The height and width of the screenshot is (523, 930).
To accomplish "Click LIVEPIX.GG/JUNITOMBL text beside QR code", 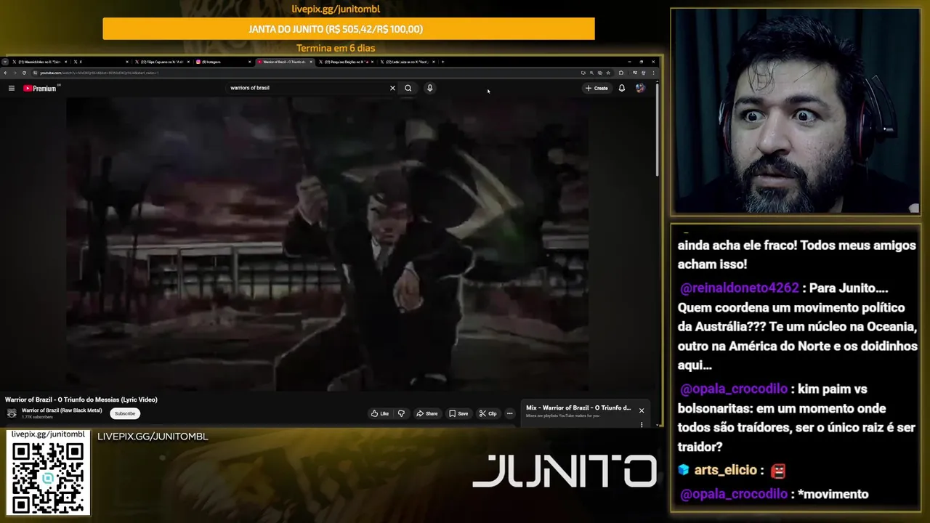I will tap(153, 437).
